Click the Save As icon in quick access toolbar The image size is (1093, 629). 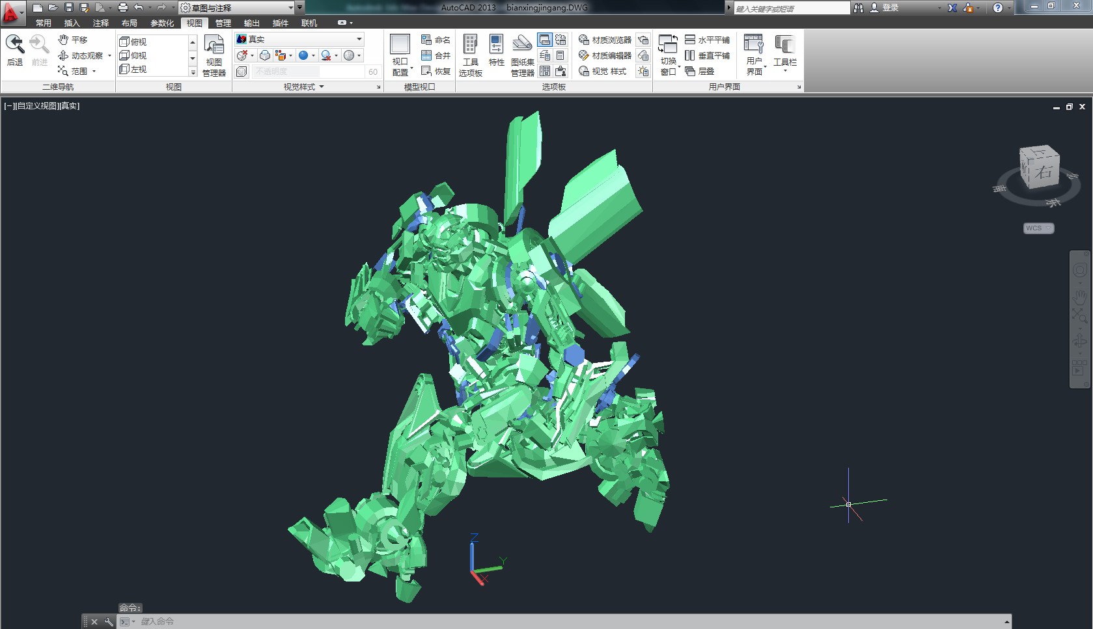(84, 8)
